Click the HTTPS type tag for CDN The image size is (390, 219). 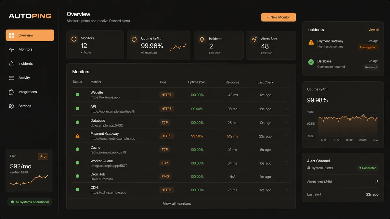pyautogui.click(x=166, y=190)
